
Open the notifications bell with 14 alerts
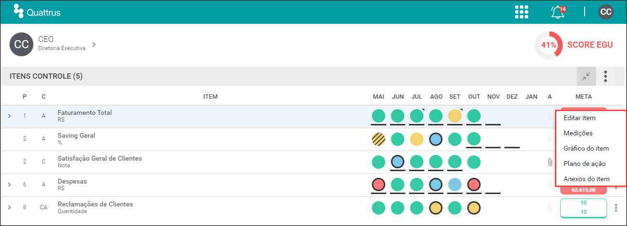558,12
